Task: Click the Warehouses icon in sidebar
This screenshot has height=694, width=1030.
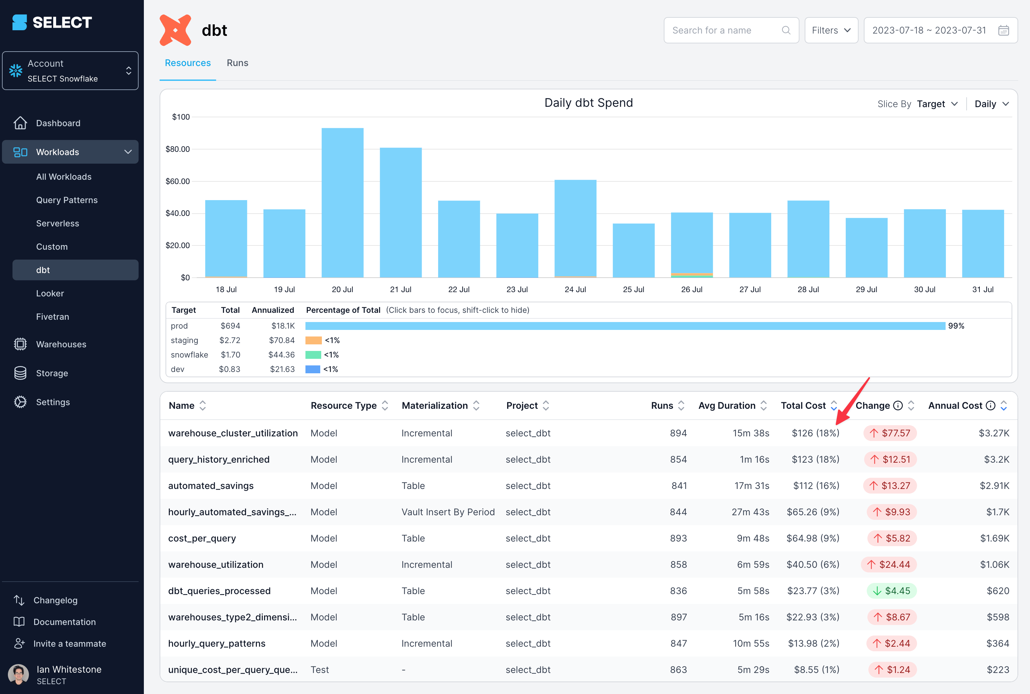Action: 21,343
